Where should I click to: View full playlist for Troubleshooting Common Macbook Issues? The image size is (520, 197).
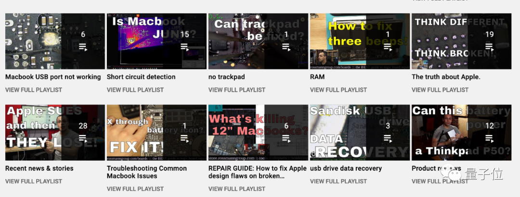point(135,189)
